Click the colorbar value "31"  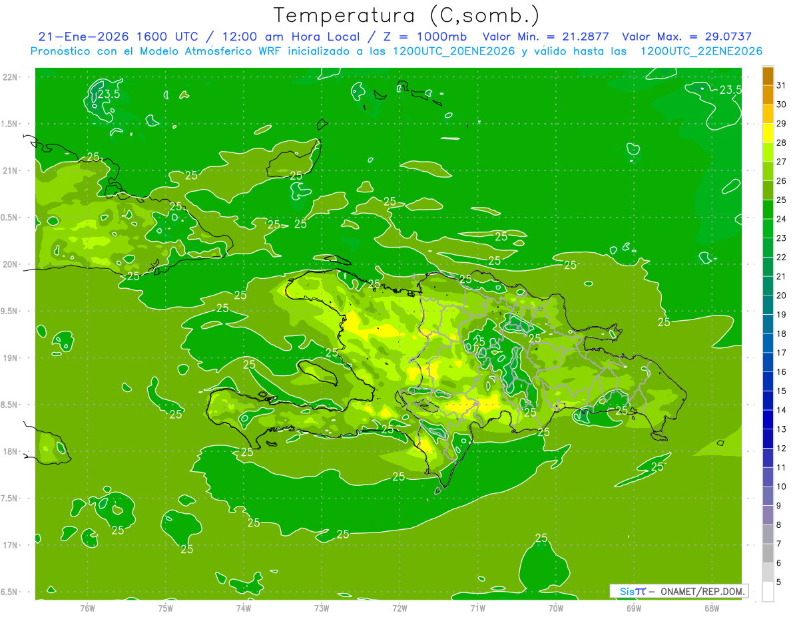tap(782, 86)
